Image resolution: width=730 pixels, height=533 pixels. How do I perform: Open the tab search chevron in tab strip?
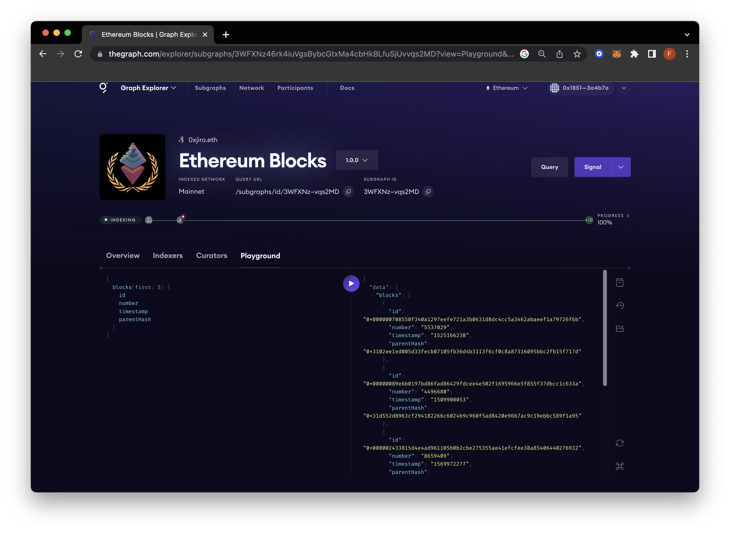687,35
